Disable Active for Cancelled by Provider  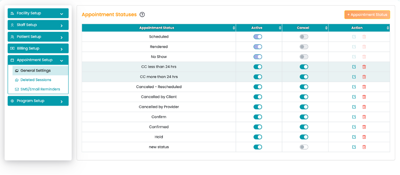click(258, 107)
